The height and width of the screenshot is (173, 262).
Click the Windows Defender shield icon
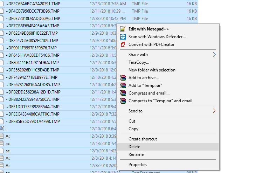(x=123, y=36)
